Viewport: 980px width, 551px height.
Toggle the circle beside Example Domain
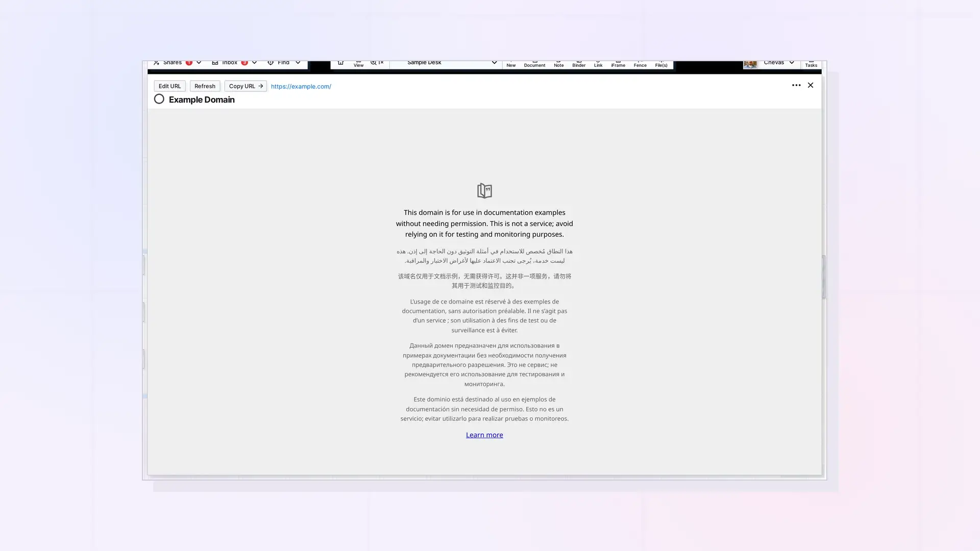point(159,99)
